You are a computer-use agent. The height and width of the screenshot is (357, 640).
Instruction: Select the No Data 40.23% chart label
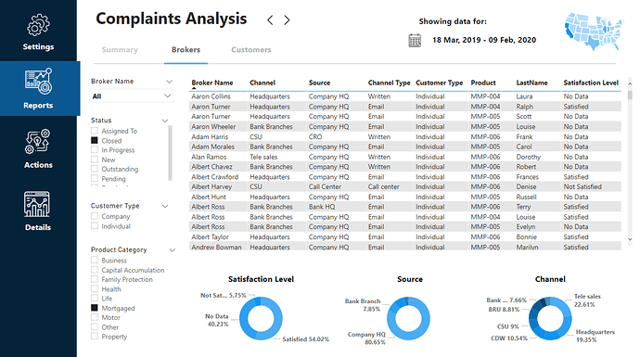[x=218, y=320]
